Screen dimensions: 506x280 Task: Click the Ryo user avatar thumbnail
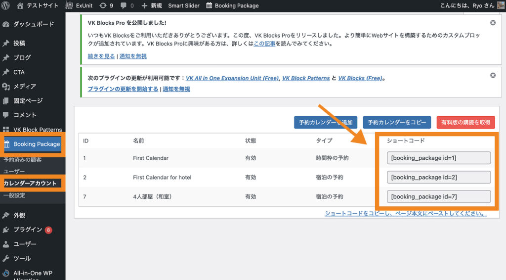501,5
